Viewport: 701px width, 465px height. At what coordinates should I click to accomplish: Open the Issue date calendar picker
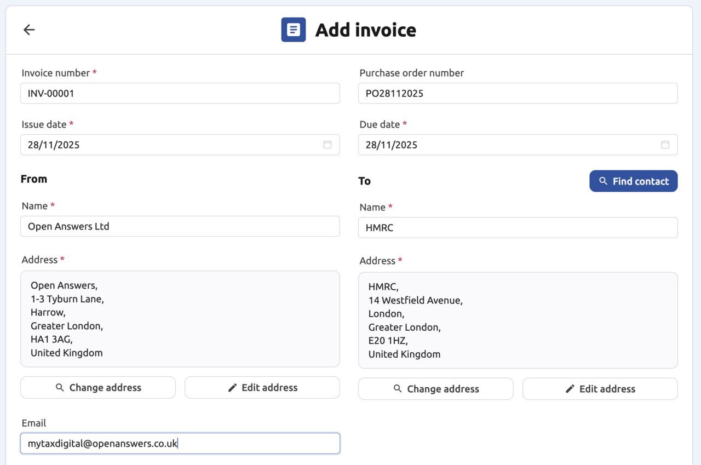tap(327, 145)
